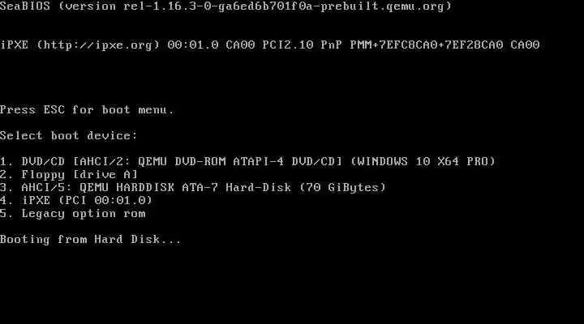This screenshot has width=584, height=324.
Task: Choose the Floppy drive A boot entry
Action: [x=69, y=174]
